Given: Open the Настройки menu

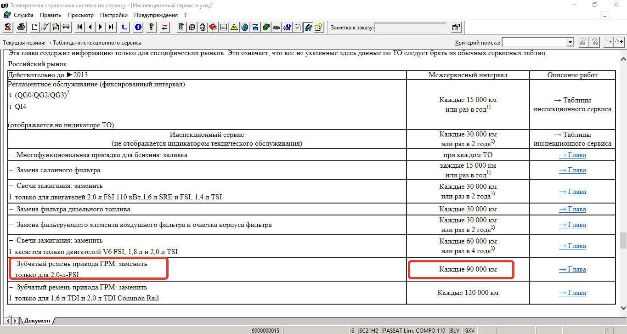Looking at the screenshot, I should (113, 15).
